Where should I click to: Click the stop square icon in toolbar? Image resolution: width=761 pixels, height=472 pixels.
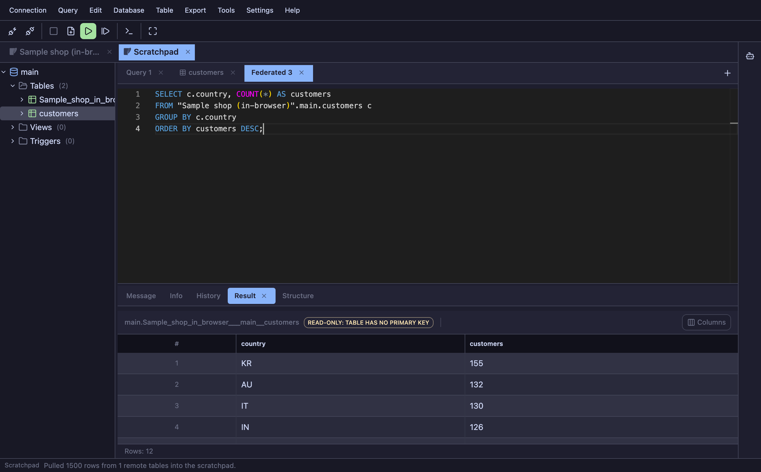(x=53, y=31)
